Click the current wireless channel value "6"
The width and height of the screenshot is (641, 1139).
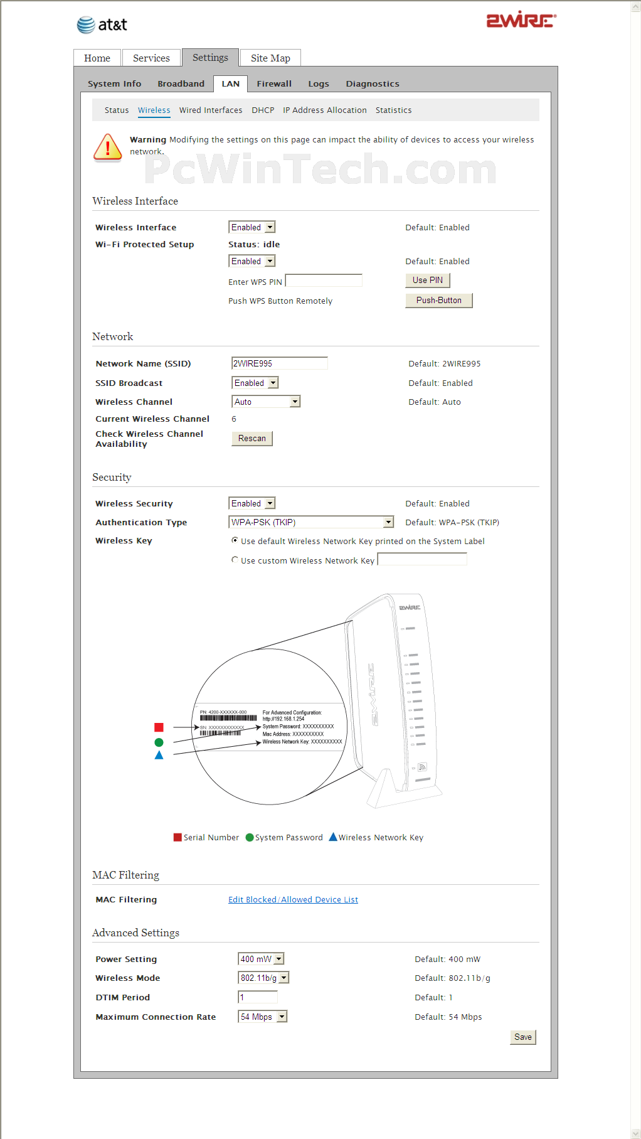[x=234, y=419]
